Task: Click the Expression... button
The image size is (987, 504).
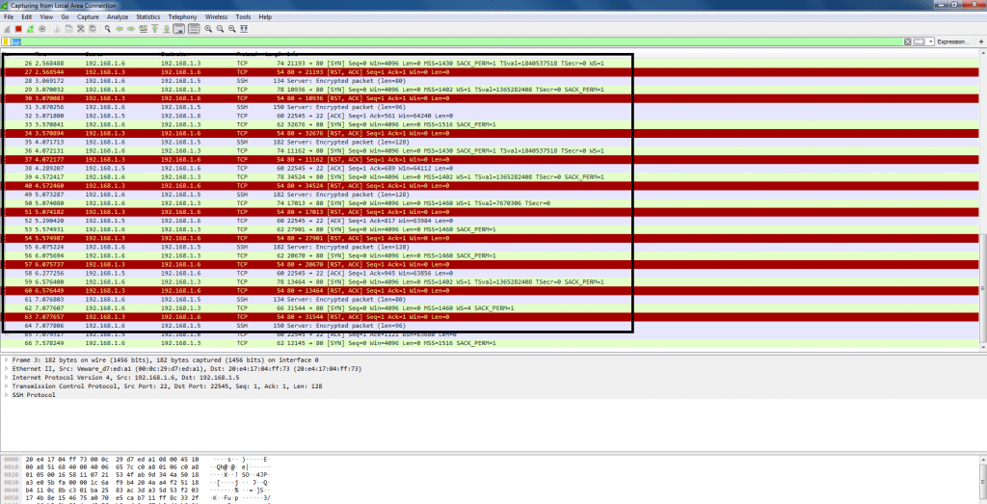Action: click(x=953, y=41)
